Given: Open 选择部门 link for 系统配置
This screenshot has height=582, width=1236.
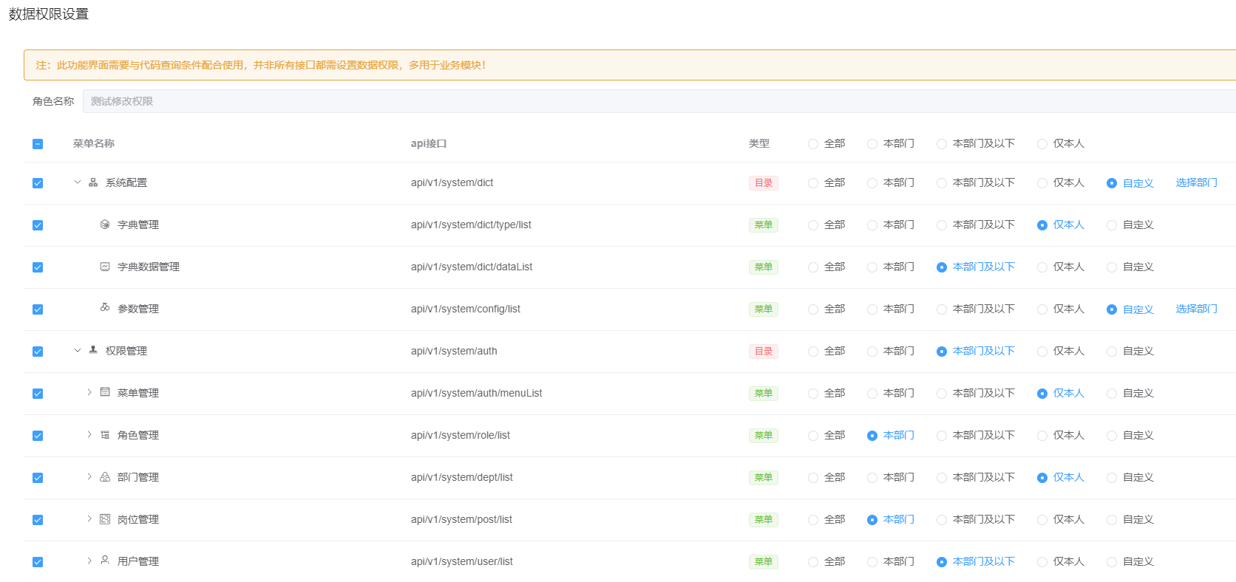Looking at the screenshot, I should pos(1196,182).
